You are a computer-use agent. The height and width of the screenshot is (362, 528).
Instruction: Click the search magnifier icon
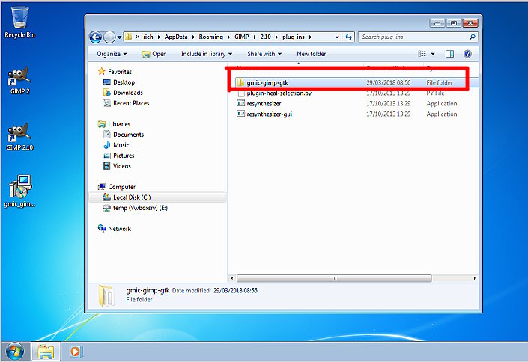[x=472, y=37]
